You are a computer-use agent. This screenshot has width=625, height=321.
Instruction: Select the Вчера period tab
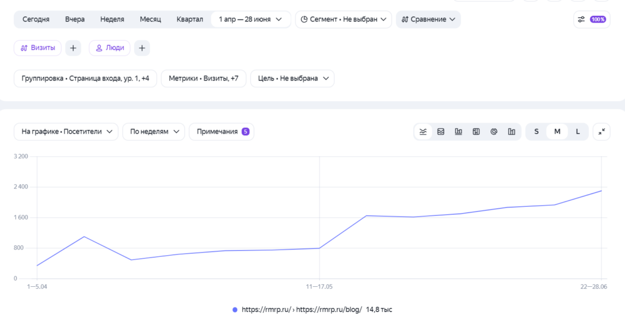coord(75,19)
